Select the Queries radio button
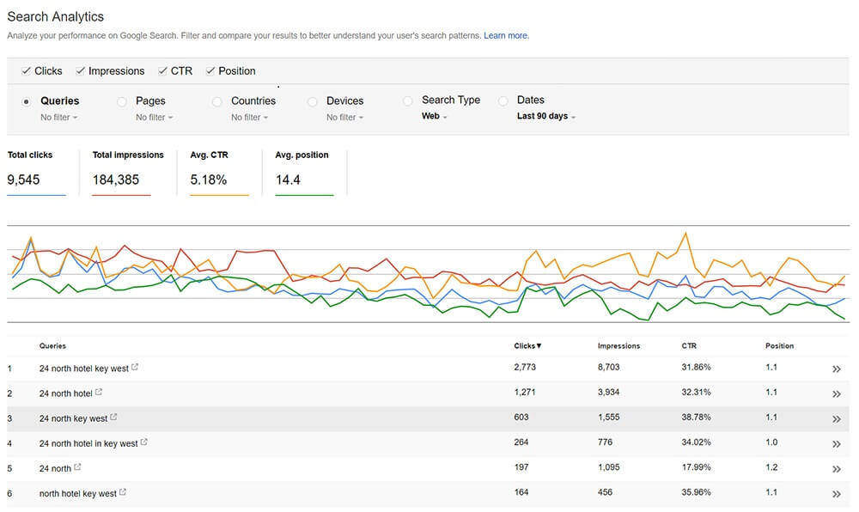The width and height of the screenshot is (859, 512). (27, 101)
